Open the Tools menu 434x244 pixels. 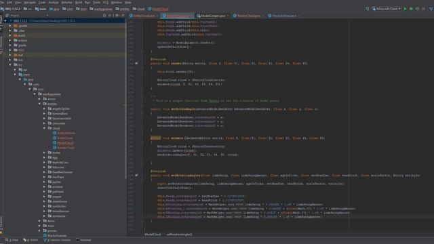pos(96,3)
